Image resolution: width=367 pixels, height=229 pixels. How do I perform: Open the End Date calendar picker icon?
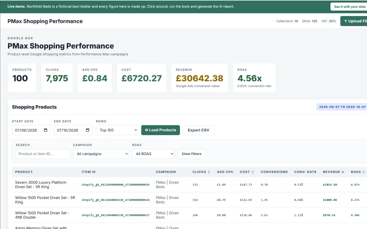click(x=87, y=130)
